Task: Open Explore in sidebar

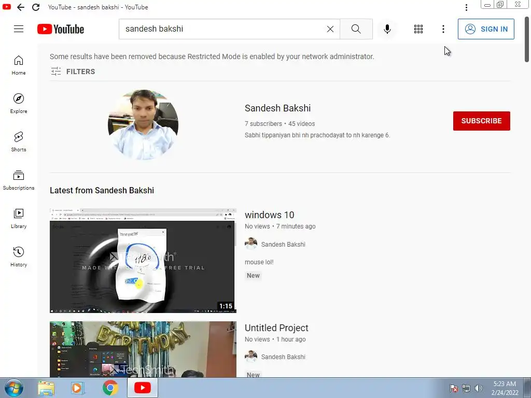Action: [x=19, y=104]
